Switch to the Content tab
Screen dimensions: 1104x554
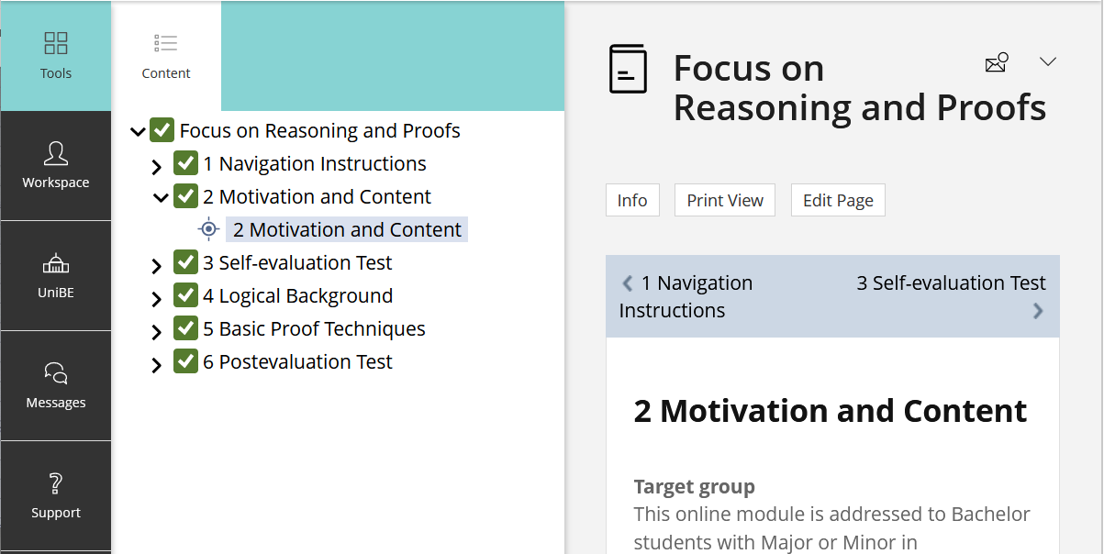point(166,56)
